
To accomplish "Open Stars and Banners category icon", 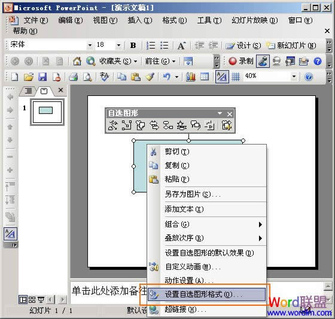I will [182, 125].
